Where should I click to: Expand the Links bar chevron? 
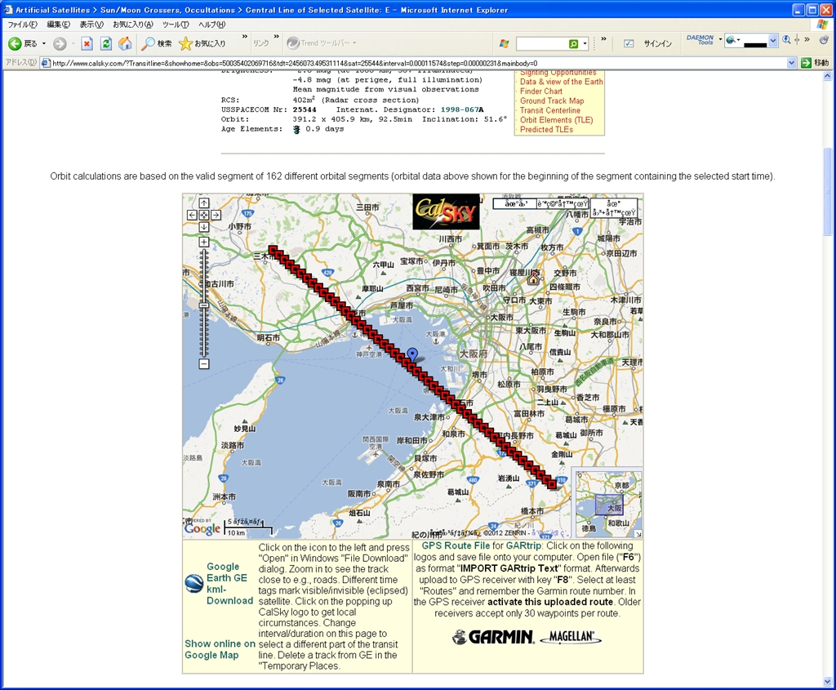(276, 37)
